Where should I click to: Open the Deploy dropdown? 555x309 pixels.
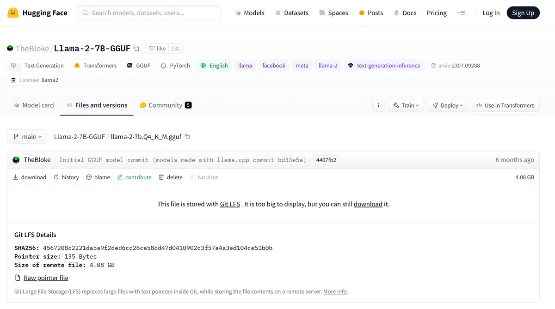pos(448,105)
